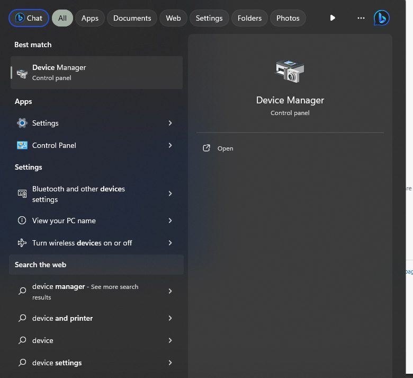Click the Search the web heading

(40, 265)
